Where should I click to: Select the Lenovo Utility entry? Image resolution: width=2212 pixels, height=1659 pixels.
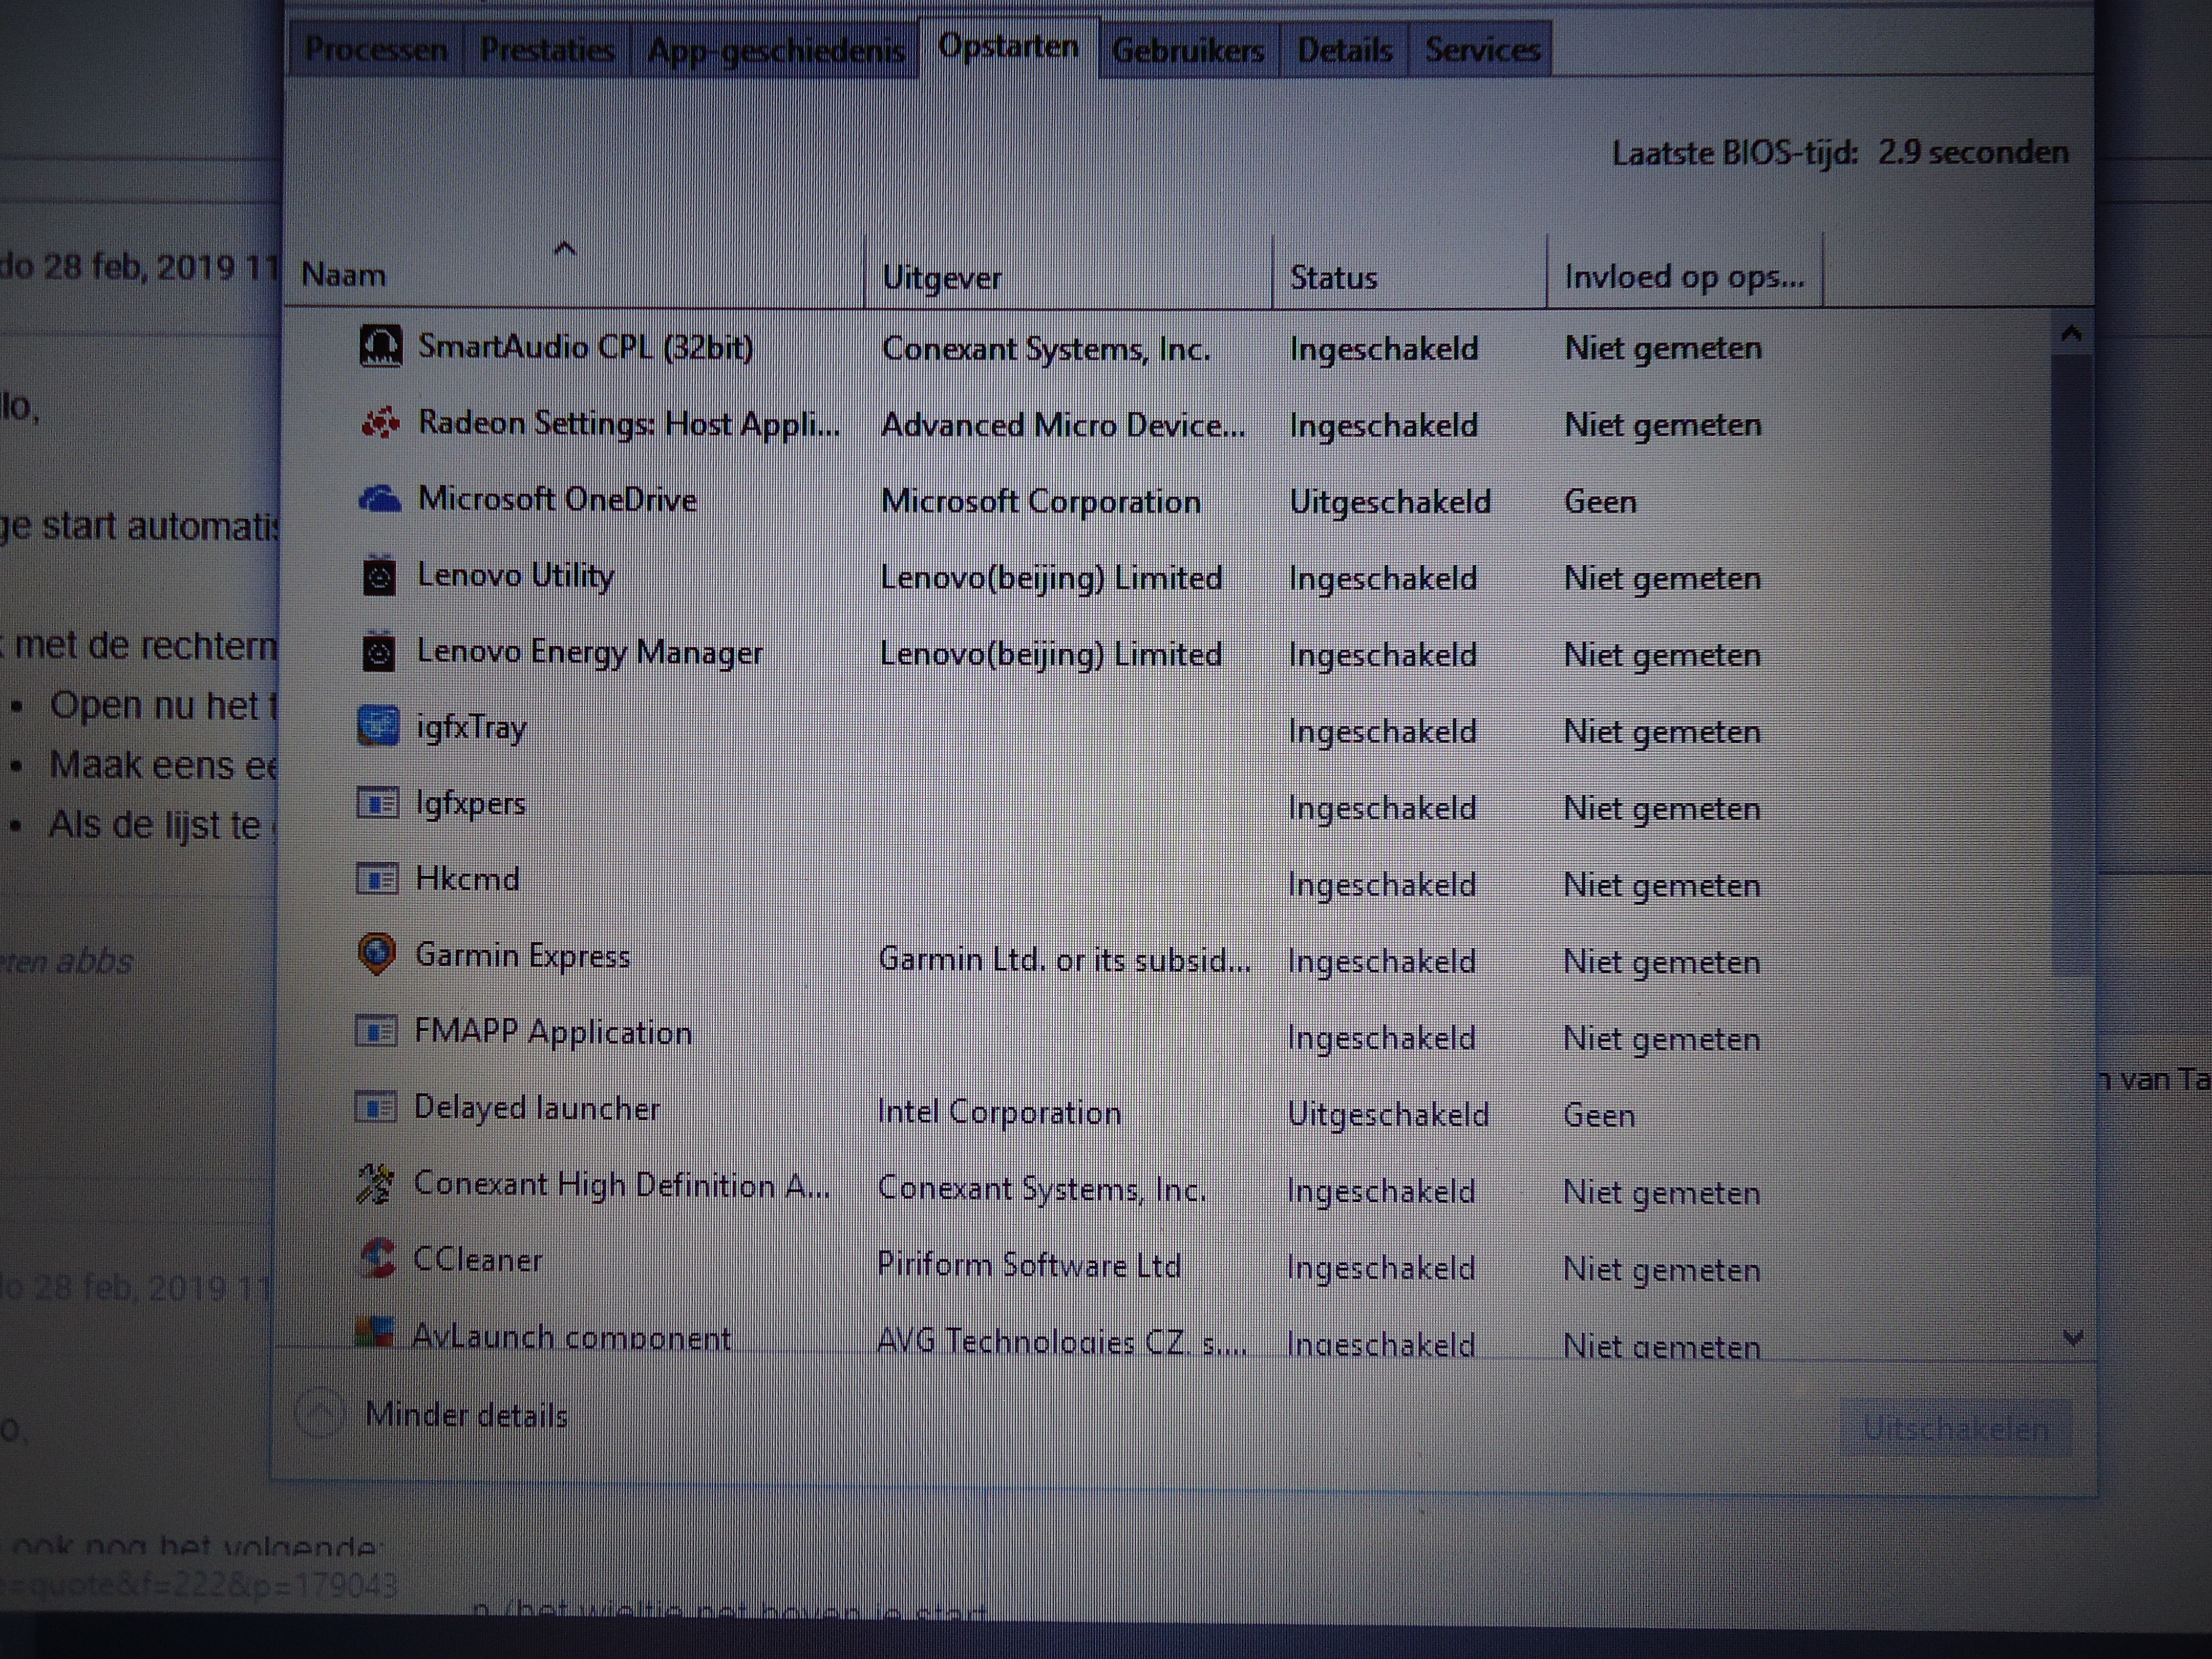coord(1168,577)
